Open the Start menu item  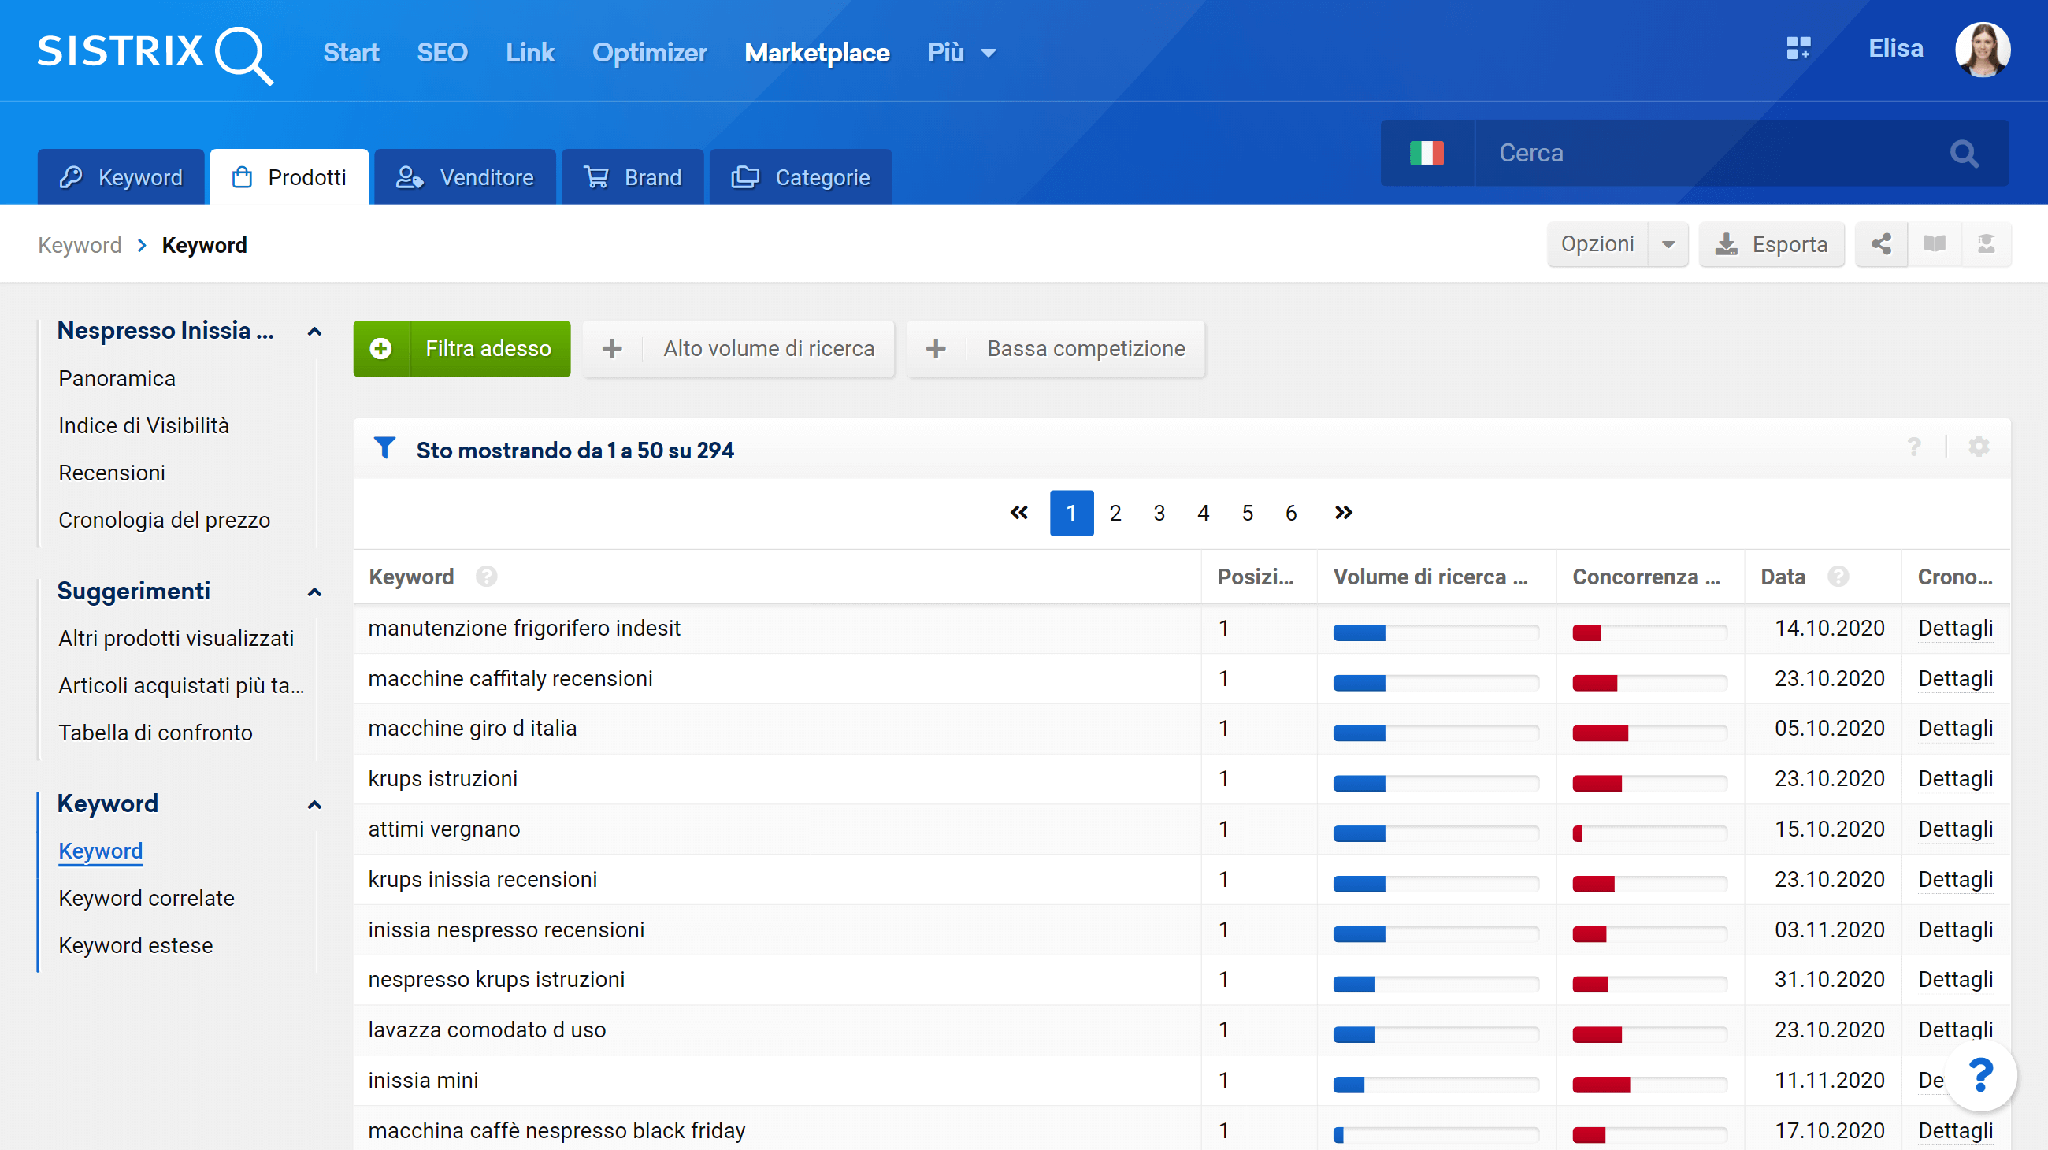351,53
